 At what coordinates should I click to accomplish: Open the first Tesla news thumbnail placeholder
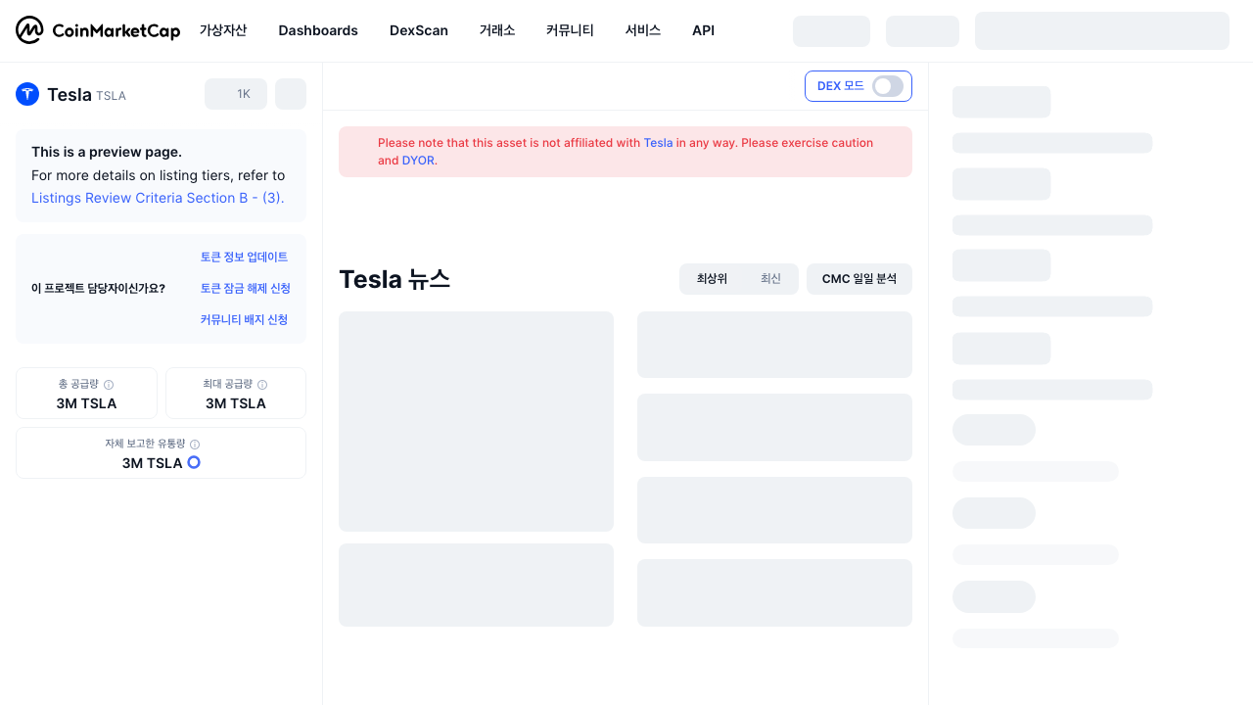(476, 421)
